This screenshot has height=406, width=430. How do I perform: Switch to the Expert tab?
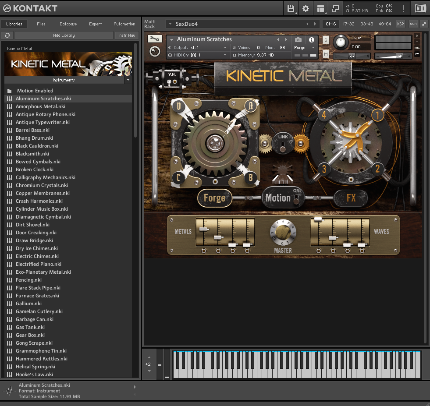pyautogui.click(x=96, y=24)
